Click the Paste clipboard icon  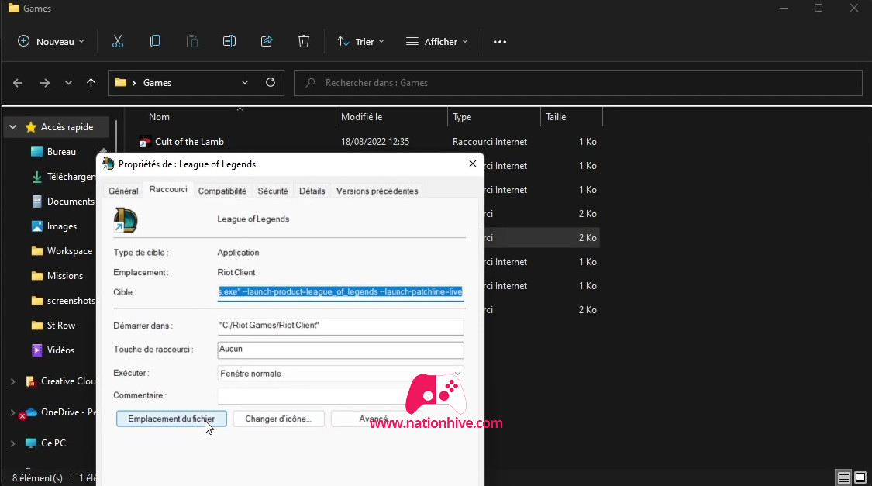click(x=192, y=41)
